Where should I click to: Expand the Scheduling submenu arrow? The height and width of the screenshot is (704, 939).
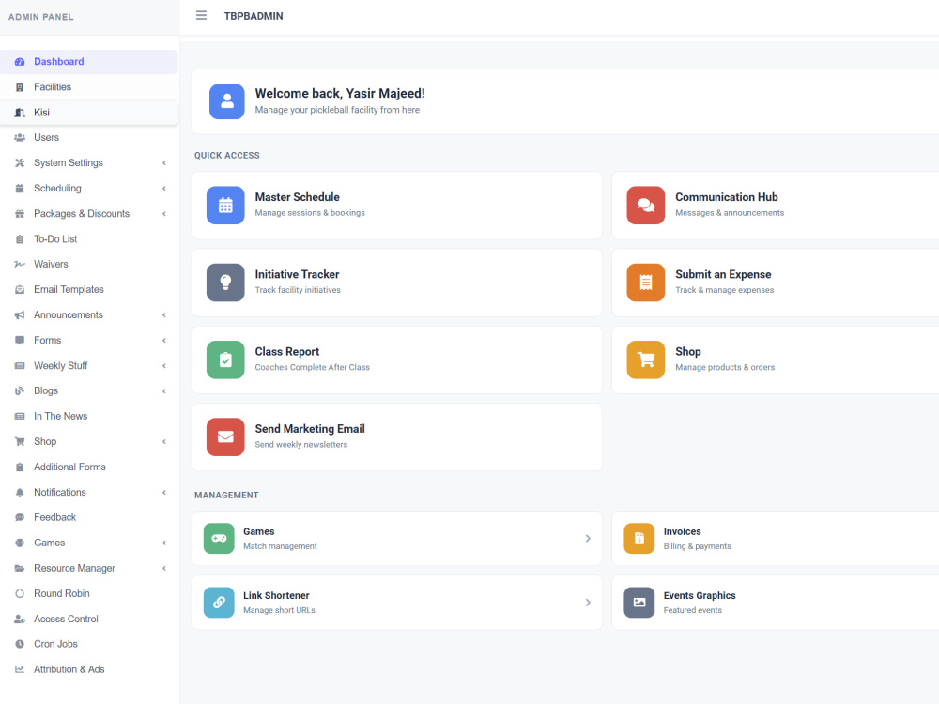164,189
